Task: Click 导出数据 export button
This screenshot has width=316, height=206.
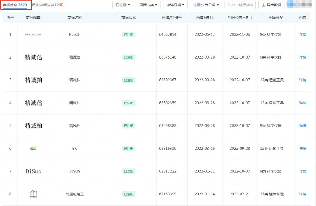Action: click(272, 5)
